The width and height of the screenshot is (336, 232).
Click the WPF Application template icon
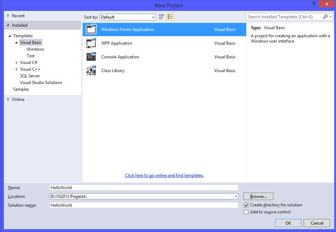(x=91, y=43)
